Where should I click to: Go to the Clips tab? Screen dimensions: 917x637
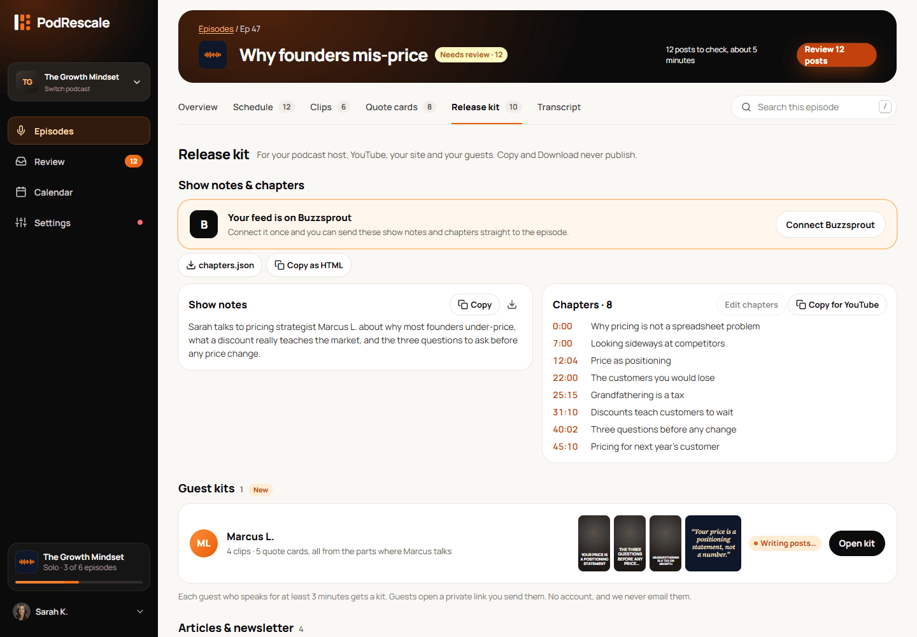click(330, 107)
